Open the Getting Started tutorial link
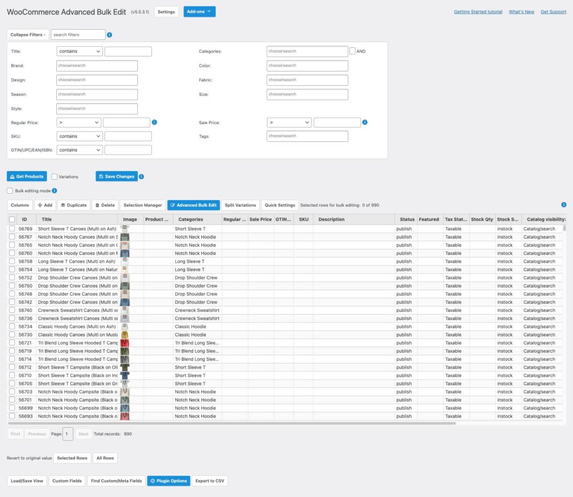The height and width of the screenshot is (497, 573). point(478,12)
